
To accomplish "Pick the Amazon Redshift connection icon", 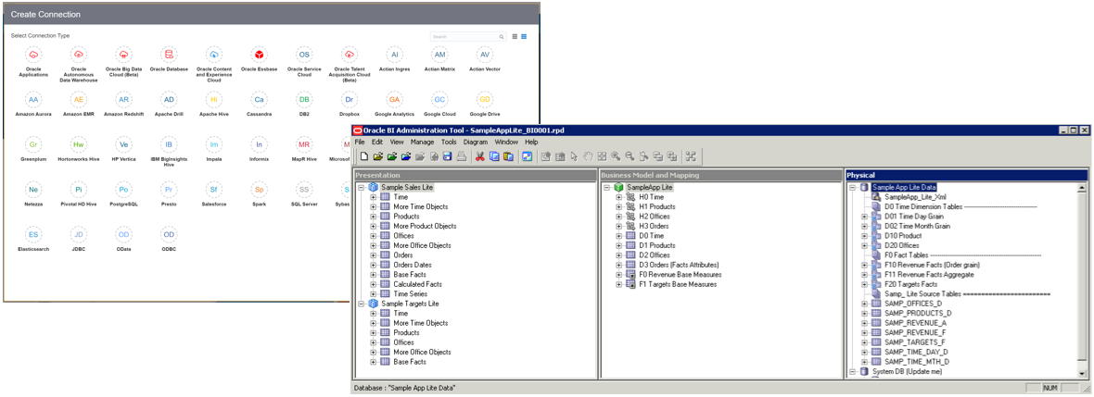I will click(x=123, y=100).
